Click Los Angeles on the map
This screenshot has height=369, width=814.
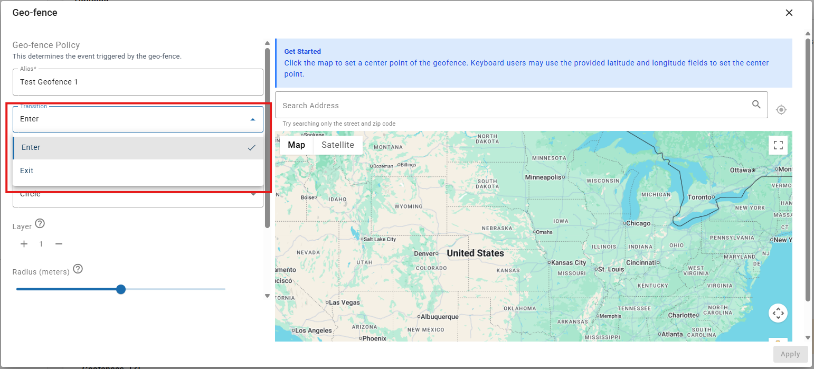(x=313, y=330)
